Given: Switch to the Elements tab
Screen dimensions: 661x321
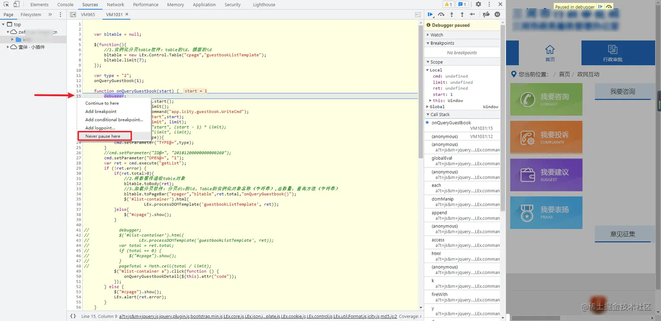Looking at the screenshot, I should (x=39, y=4).
